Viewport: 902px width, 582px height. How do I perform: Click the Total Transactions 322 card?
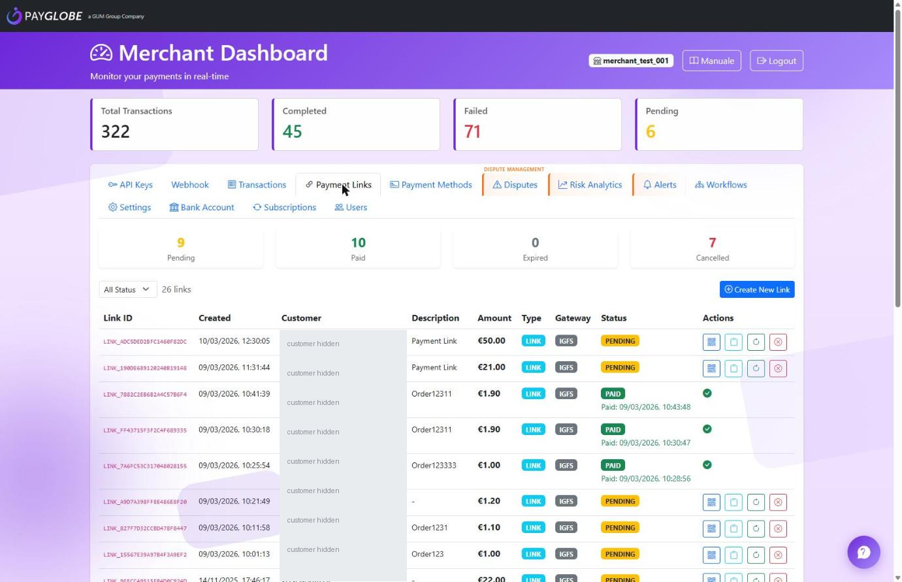174,124
